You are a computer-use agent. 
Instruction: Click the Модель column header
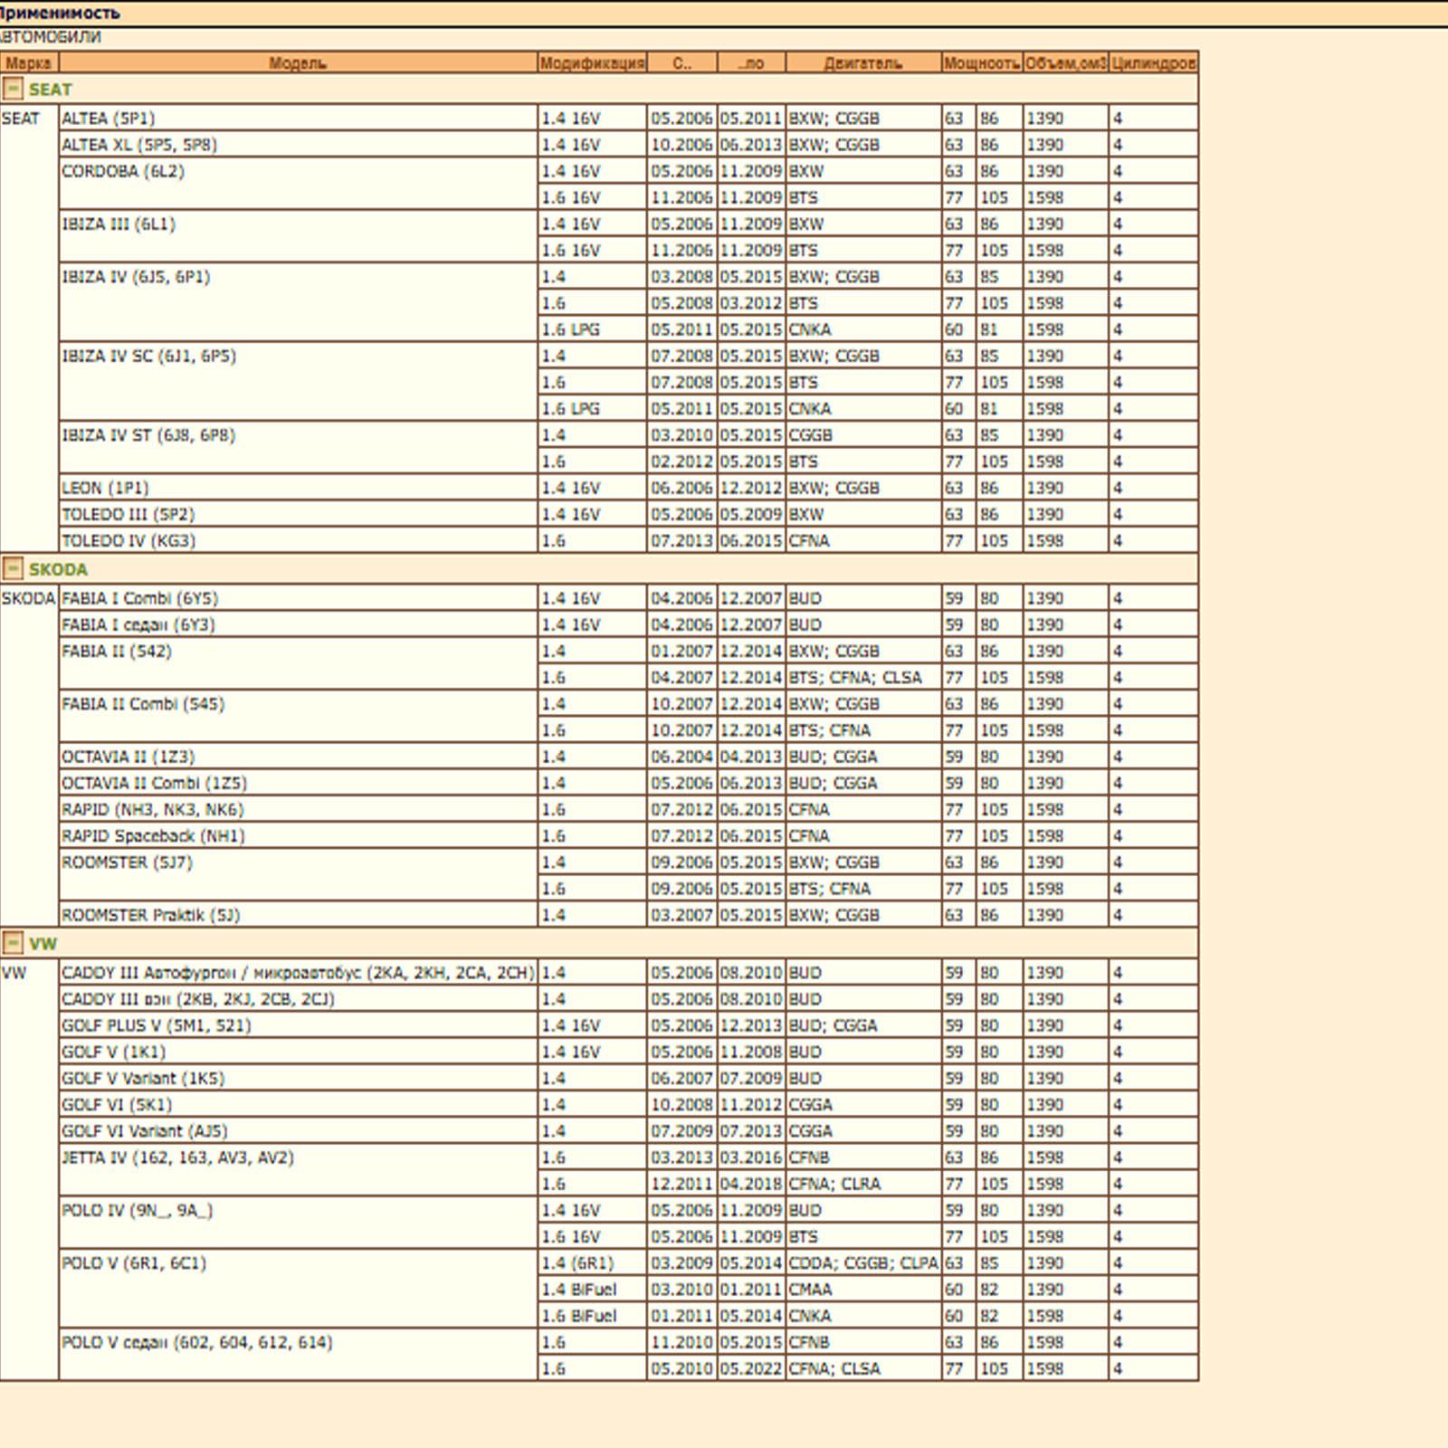tap(298, 63)
